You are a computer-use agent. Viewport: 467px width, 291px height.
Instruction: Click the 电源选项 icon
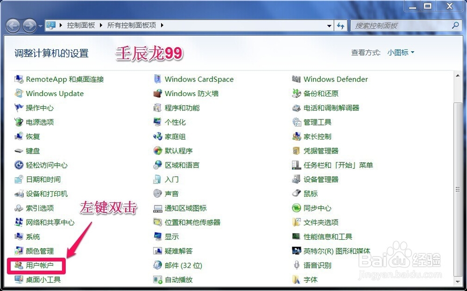click(x=19, y=122)
